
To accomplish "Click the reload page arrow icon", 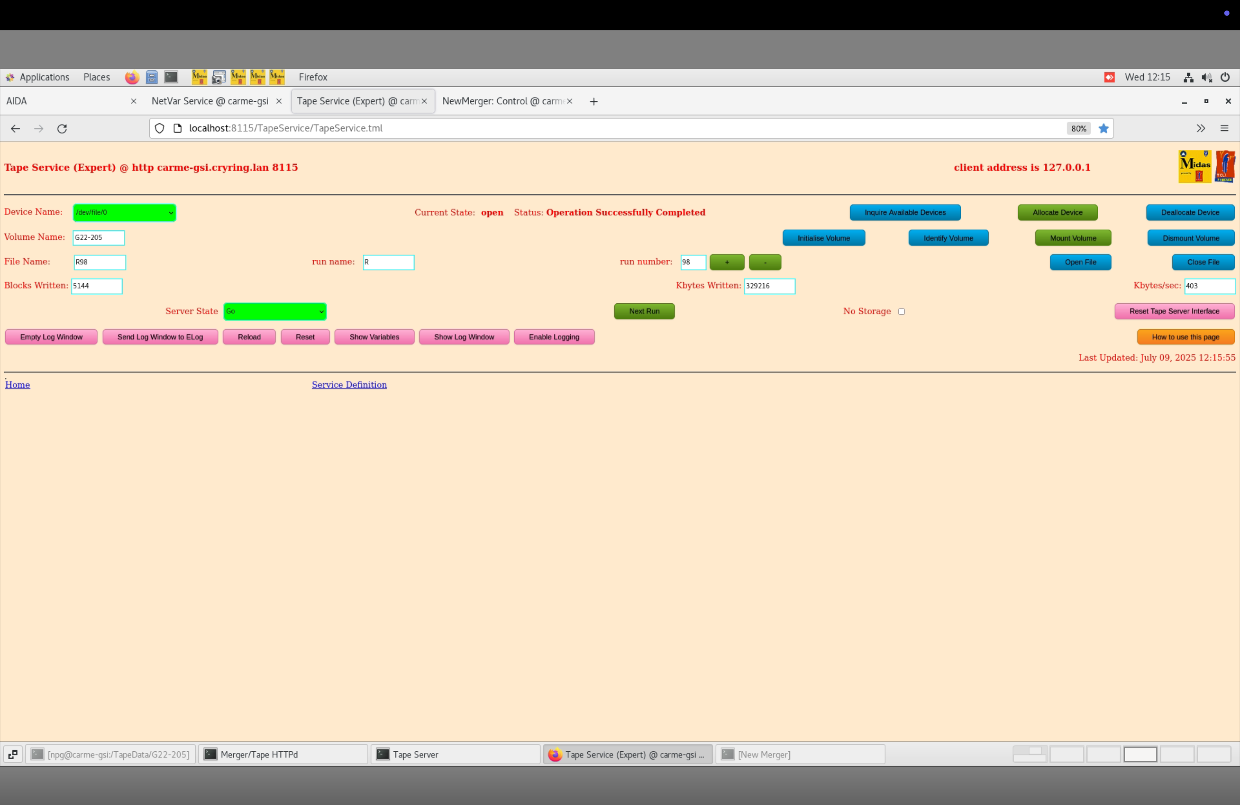I will tap(62, 129).
